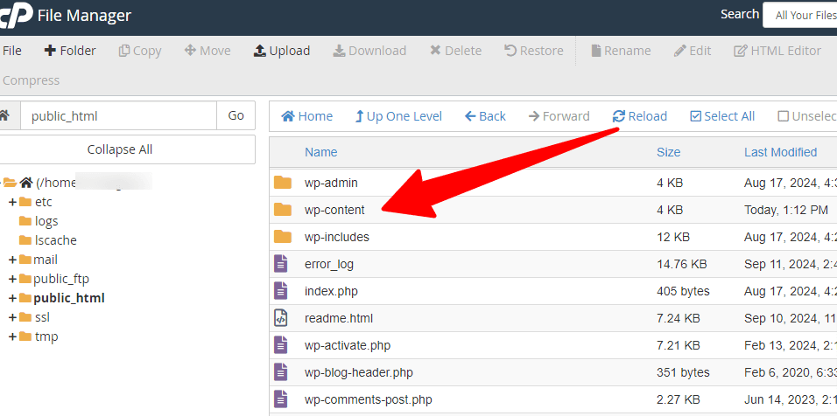Image resolution: width=837 pixels, height=416 pixels.
Task: Expand the etc folder in tree
Action: (12, 203)
